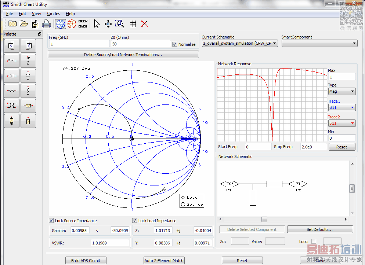Open the Circles menu

pos(53,14)
